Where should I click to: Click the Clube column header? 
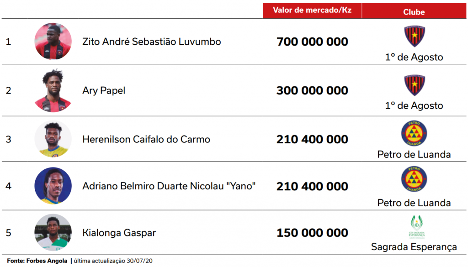point(414,12)
